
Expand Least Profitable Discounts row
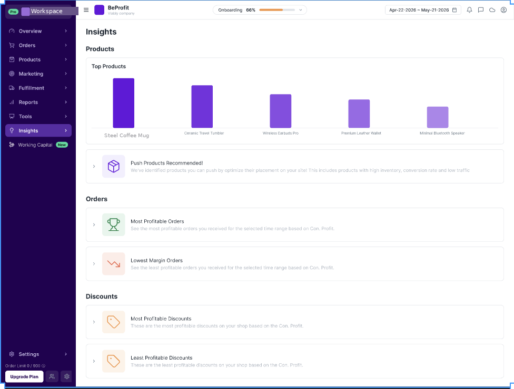94,361
